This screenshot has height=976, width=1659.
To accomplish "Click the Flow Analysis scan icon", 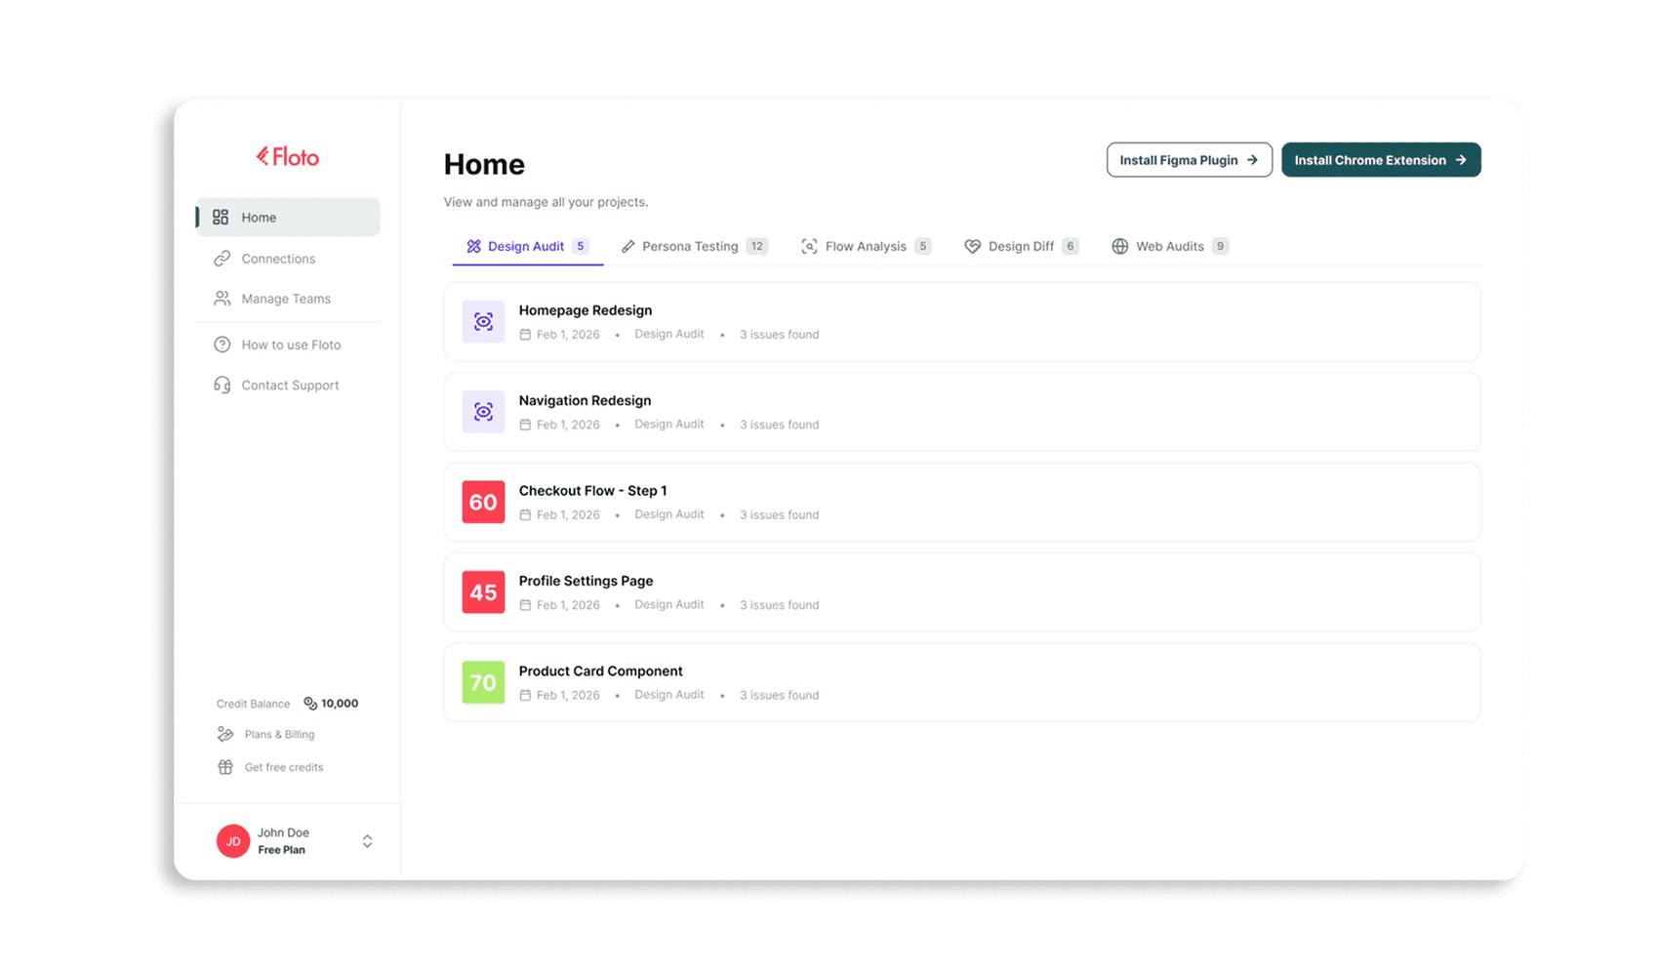I will (x=809, y=246).
